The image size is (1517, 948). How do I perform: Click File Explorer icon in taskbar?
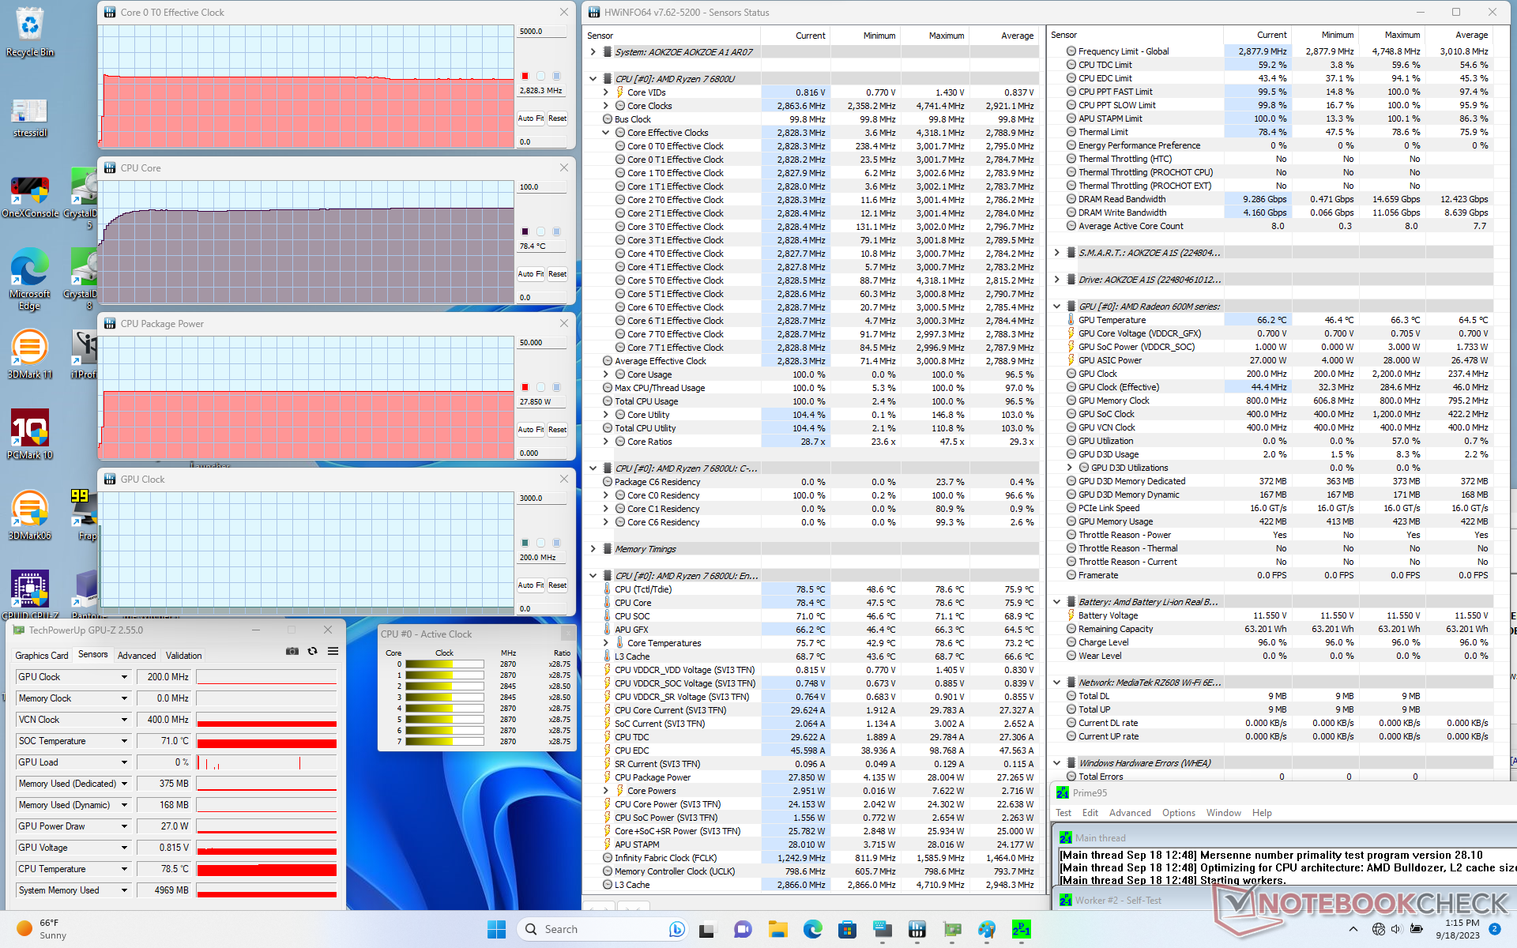tap(778, 929)
